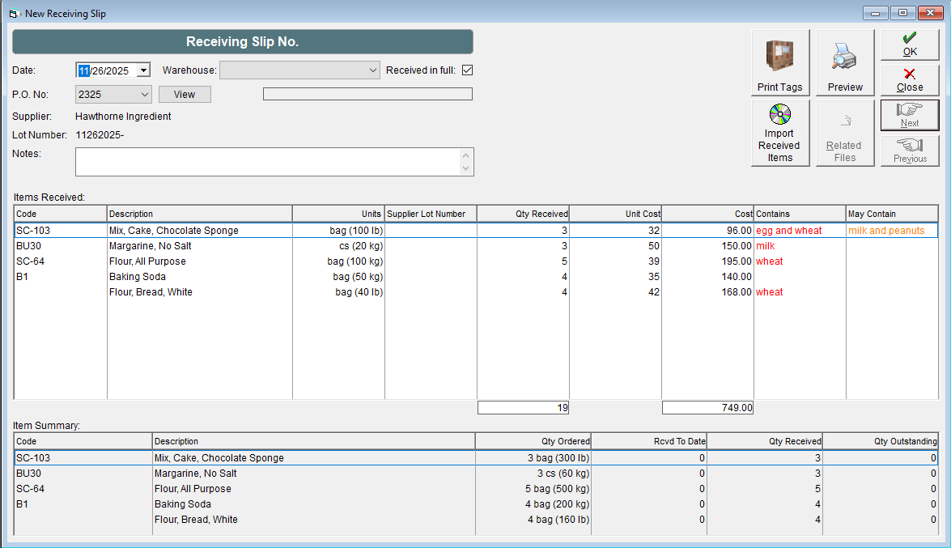Select Baking Soda in Item Summary
This screenshot has width=951, height=548.
[188, 504]
